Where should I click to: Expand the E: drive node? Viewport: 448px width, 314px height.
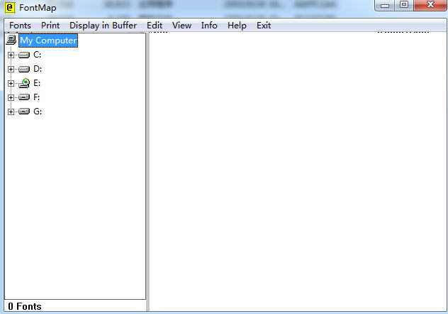tap(11, 83)
